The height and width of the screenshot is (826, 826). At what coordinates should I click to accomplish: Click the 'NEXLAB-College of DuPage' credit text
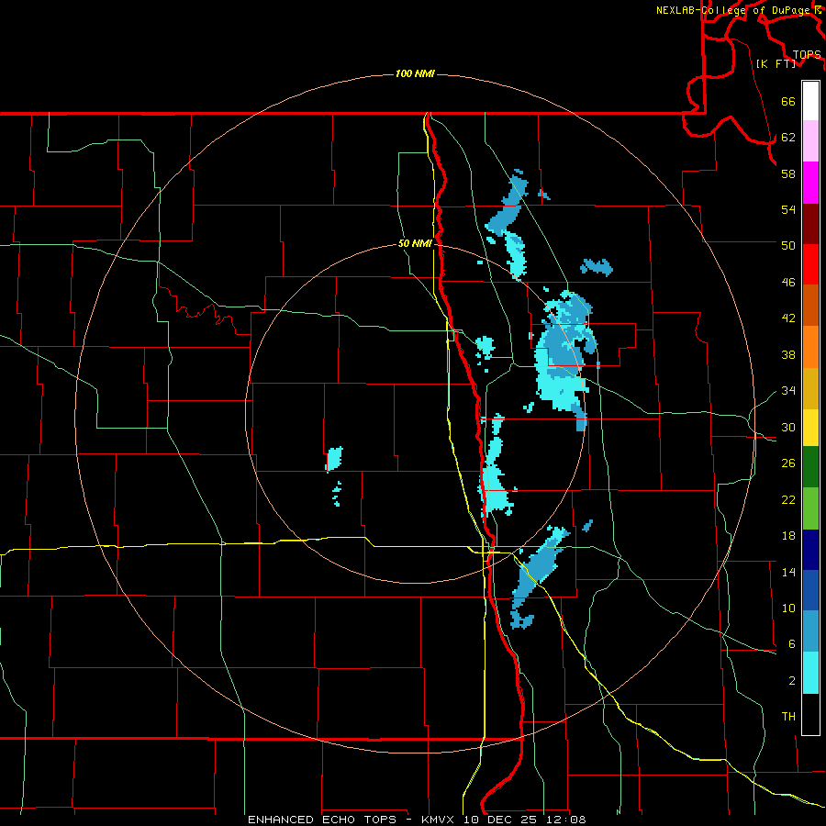pyautogui.click(x=733, y=10)
